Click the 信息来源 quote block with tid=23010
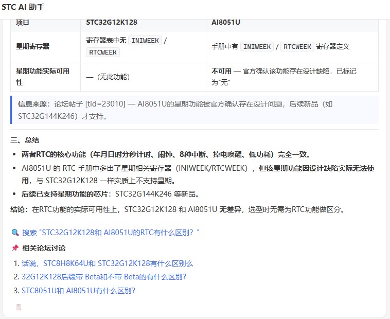The width and height of the screenshot is (390, 319). [194, 110]
